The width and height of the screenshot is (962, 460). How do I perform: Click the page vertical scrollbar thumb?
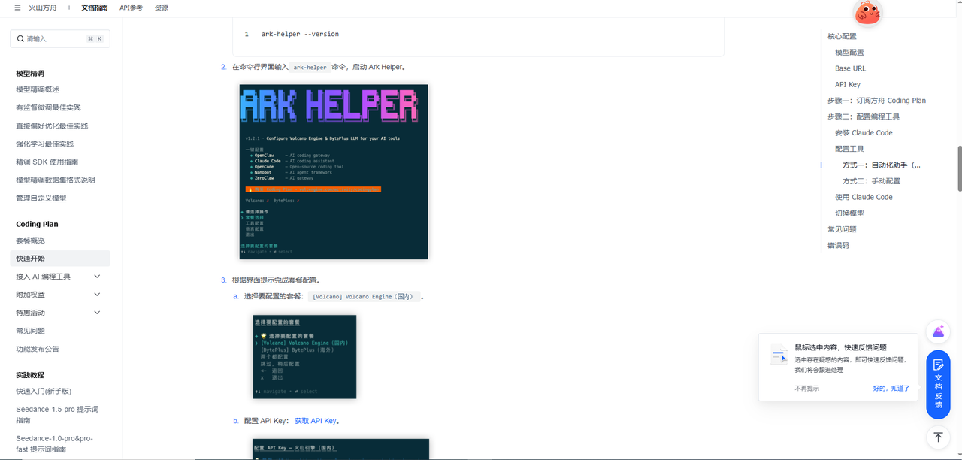coord(959,168)
